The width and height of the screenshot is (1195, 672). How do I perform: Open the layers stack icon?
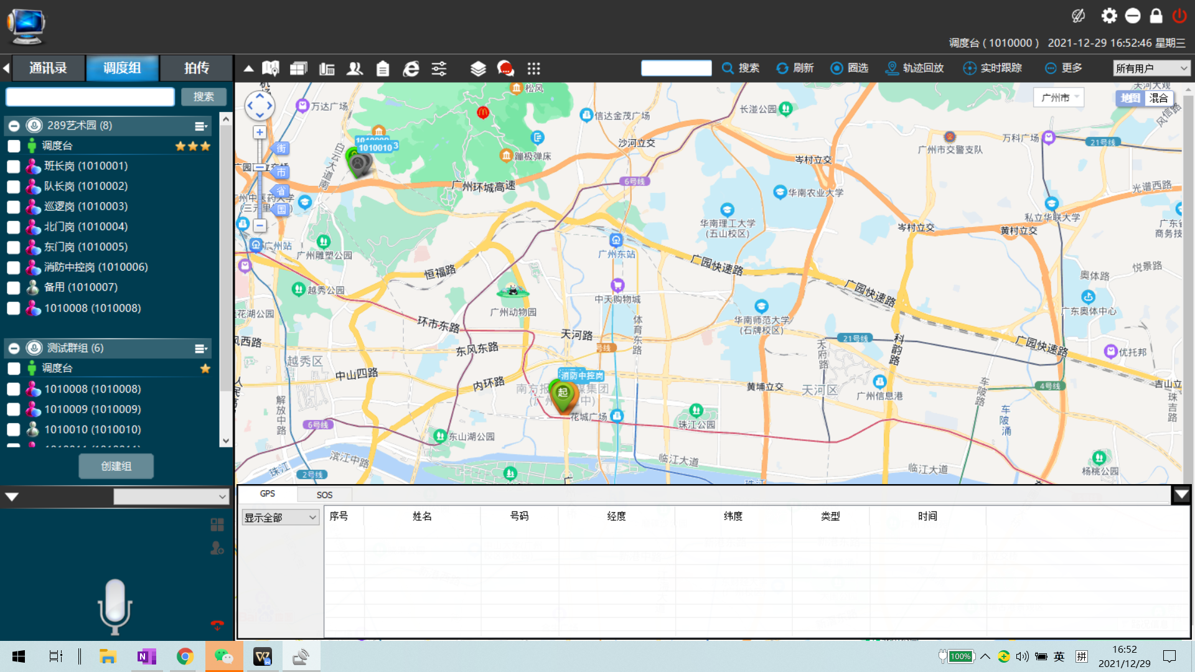click(477, 68)
